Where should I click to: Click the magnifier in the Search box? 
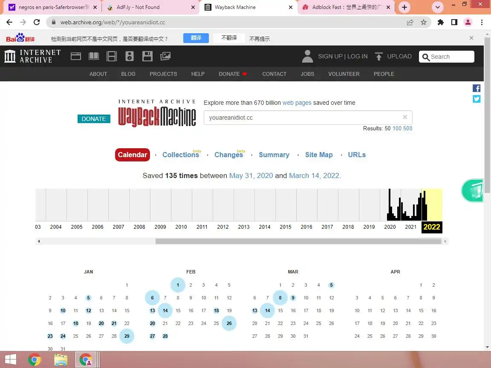[x=425, y=57]
